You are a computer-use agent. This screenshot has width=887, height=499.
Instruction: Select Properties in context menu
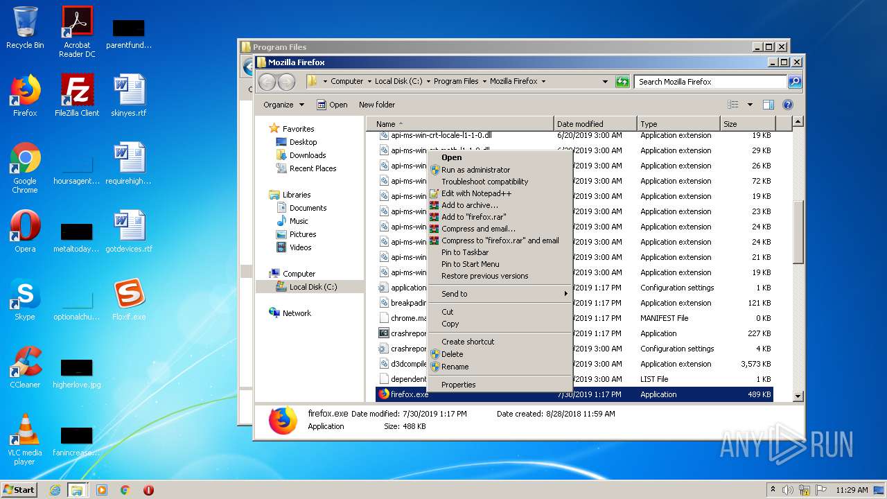coord(500,385)
